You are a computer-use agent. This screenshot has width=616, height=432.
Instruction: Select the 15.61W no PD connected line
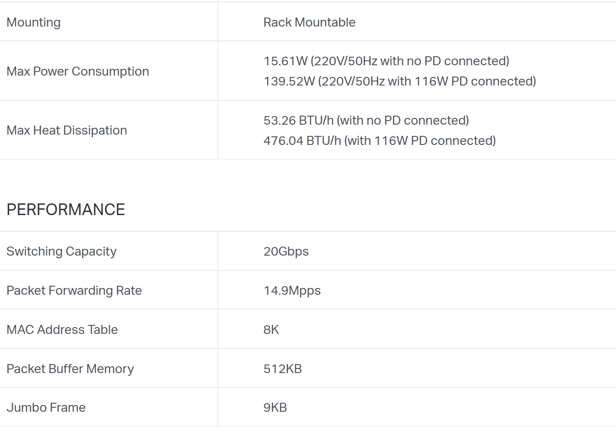coord(386,61)
